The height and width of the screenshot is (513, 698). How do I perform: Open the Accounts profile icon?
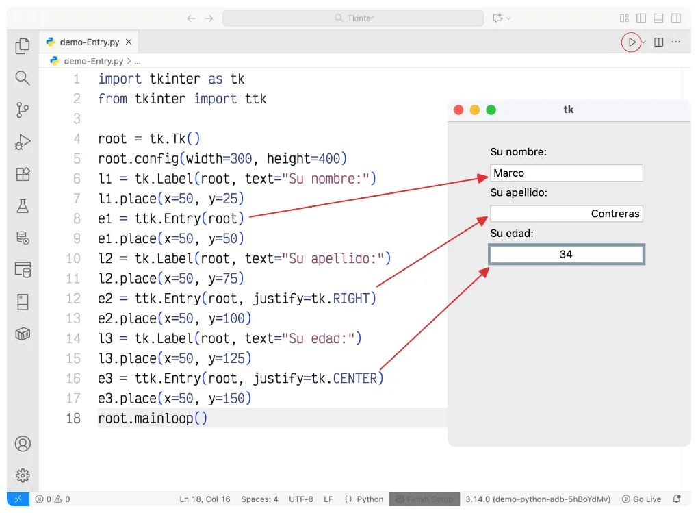23,443
